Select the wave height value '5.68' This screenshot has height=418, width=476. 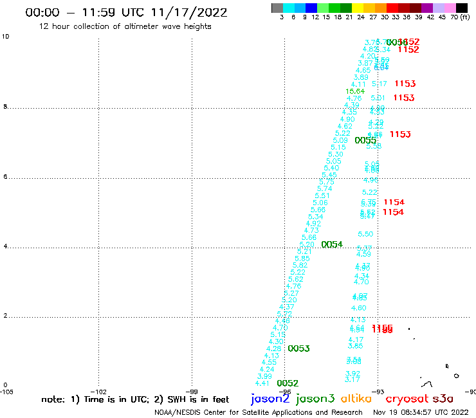(x=318, y=210)
